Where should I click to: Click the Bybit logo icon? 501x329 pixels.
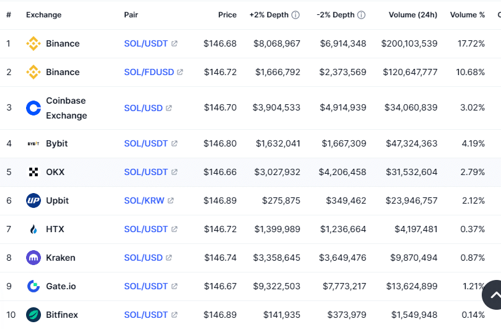(34, 144)
